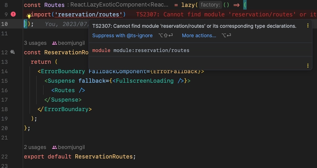Click the gutter icon beside line 12
Screen dimensions: 317x168
coord(12,52)
